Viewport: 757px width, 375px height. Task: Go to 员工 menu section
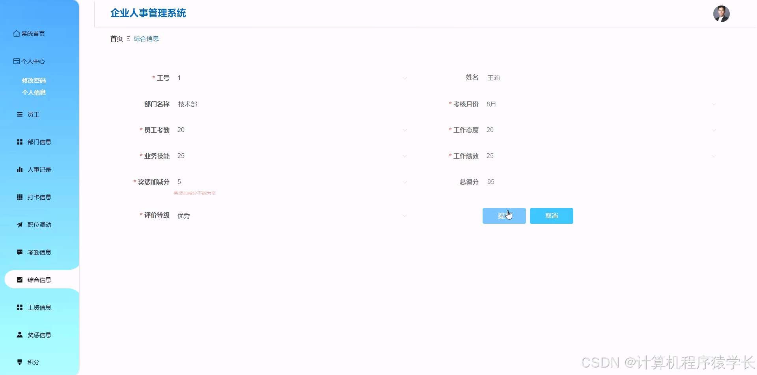pos(33,115)
